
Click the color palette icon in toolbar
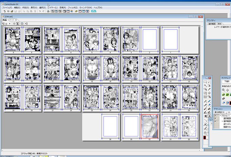[x=72, y=11]
